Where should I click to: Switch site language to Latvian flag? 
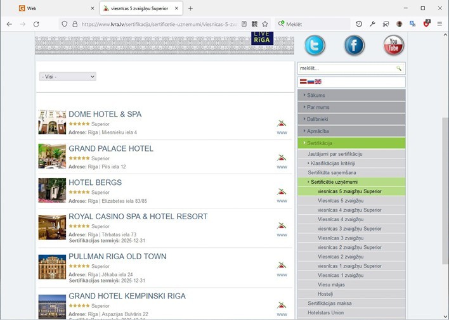click(x=303, y=82)
